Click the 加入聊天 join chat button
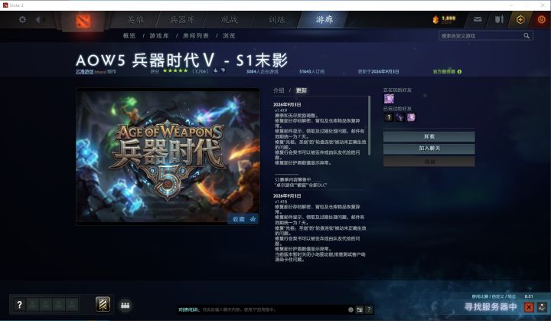Viewport: 551px width, 321px height. tap(429, 149)
